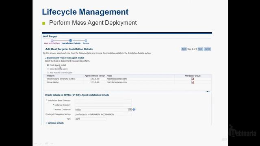Click the Next button
Screen dimensions: 260x146
pyautogui.click(x=200, y=49)
